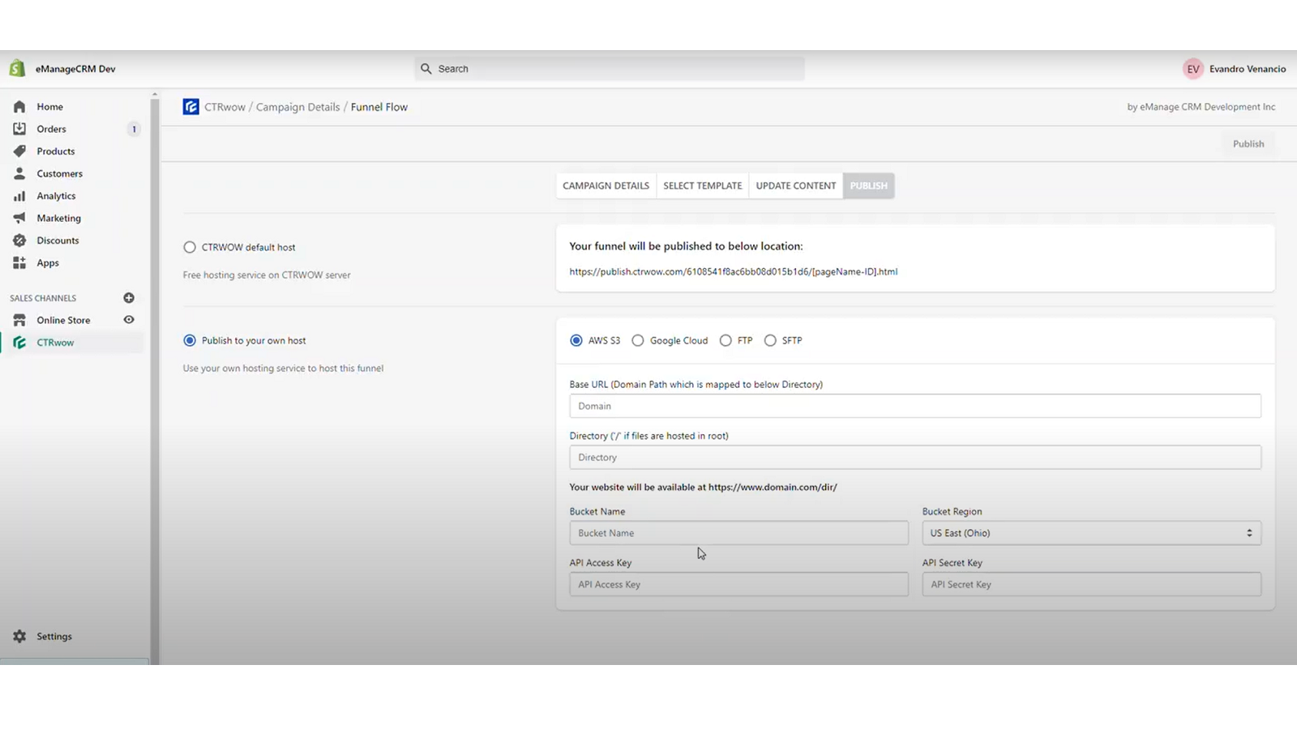Viewport: 1297px width, 729px height.
Task: Click Evandro Venancio account name
Action: 1248,69
